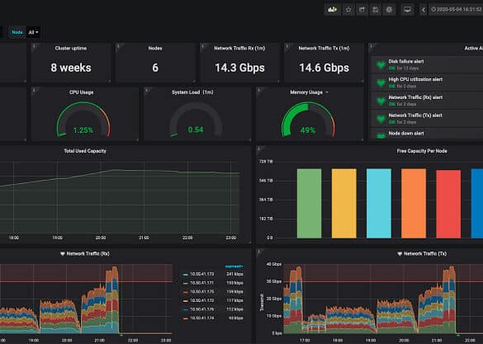The width and height of the screenshot is (483, 344).
Task: Toggle the 10.50.41.171 series in legend
Action: click(x=202, y=283)
